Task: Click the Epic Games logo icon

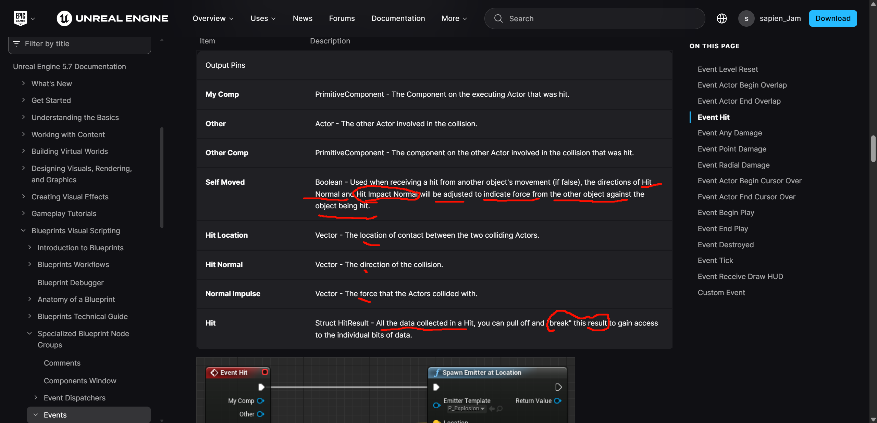Action: [20, 18]
